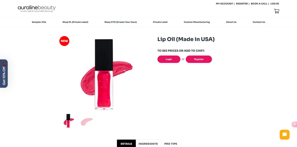Click the Auraline Beauty logo
This screenshot has width=297, height=147.
pyautogui.click(x=37, y=9)
